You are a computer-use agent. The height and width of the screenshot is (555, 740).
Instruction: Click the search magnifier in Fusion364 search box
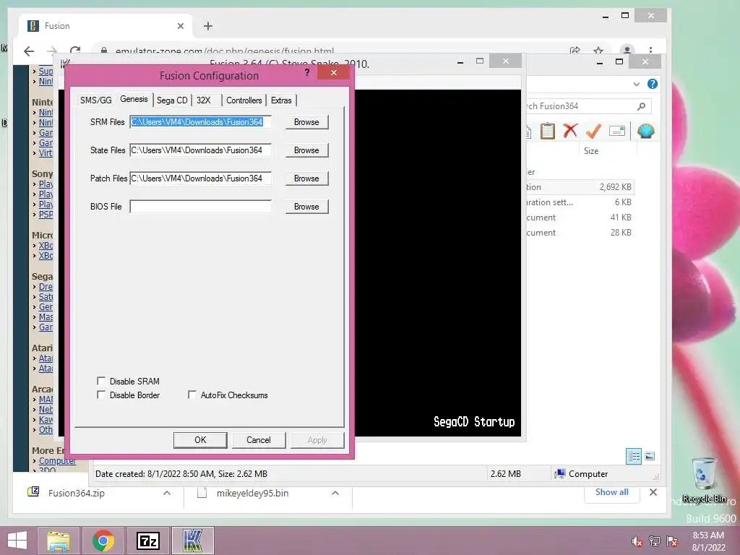pyautogui.click(x=642, y=106)
